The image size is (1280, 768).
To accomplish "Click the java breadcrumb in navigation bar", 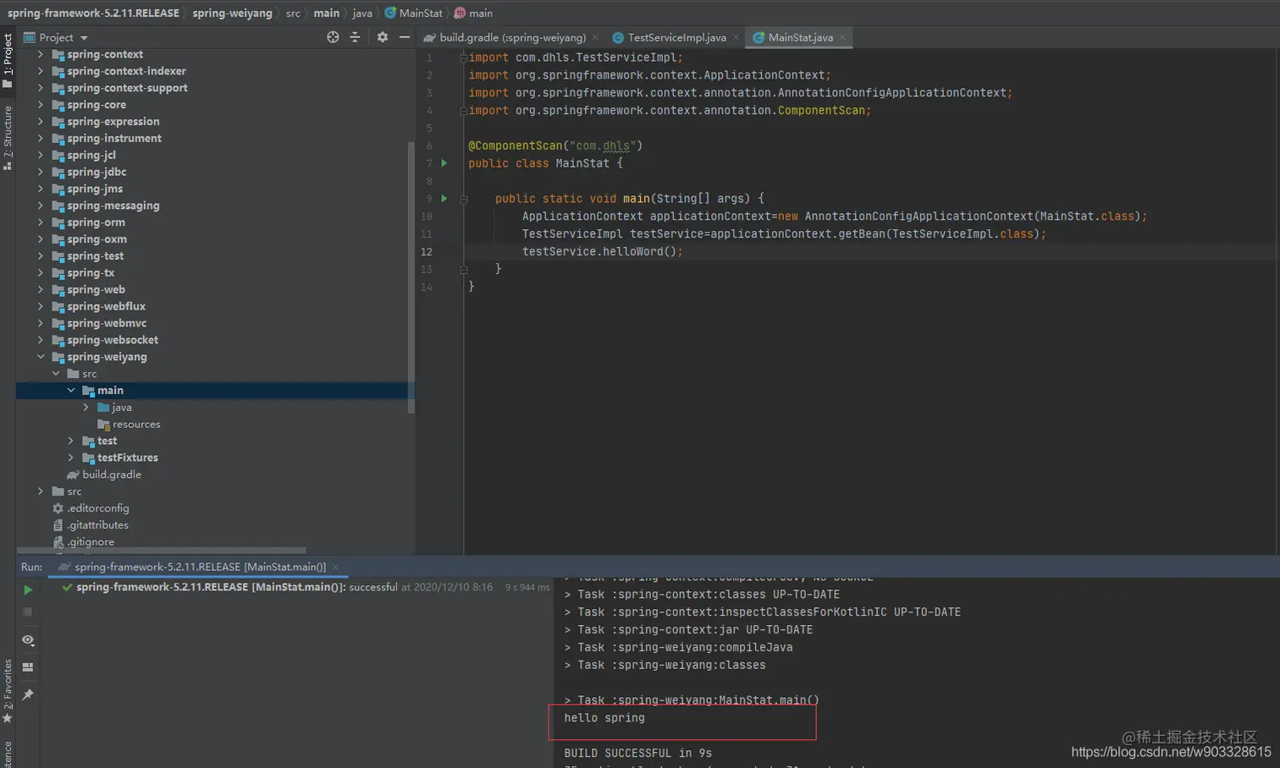I will click(x=362, y=13).
